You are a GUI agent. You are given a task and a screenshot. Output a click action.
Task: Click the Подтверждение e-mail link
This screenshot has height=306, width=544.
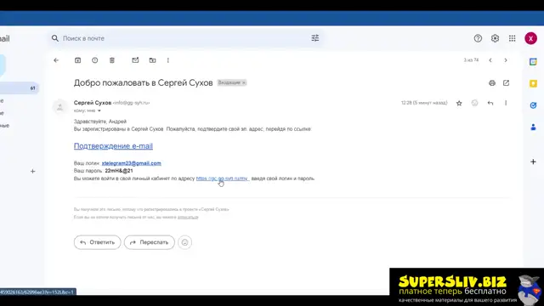[113, 146]
